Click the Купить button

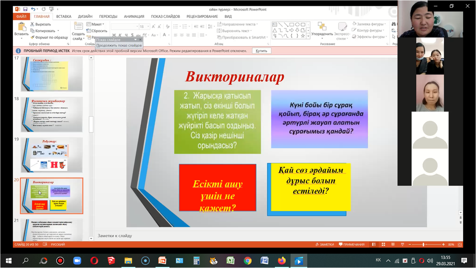(x=261, y=51)
